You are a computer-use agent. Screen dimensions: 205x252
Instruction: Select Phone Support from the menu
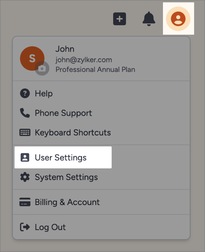click(x=63, y=113)
